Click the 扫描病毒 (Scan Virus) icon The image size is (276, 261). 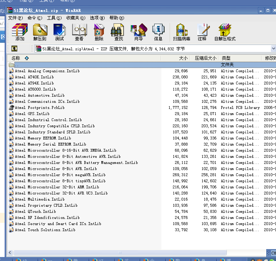[x=181, y=32]
